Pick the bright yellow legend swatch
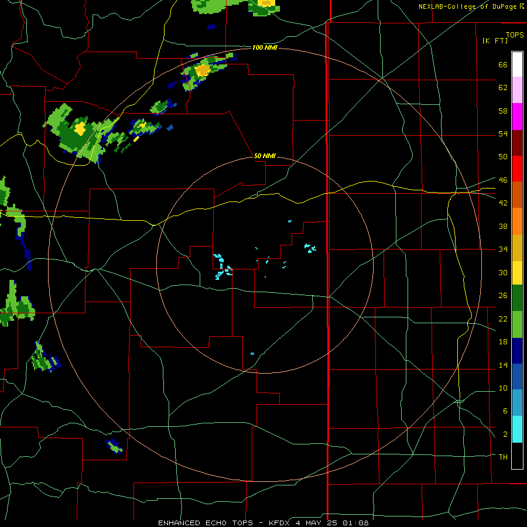This screenshot has height=527, width=527. pos(517,272)
